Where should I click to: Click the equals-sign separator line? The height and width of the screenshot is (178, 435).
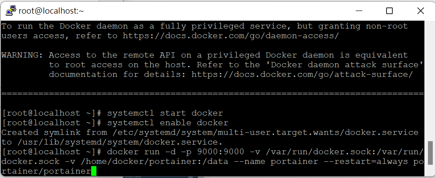point(212,94)
